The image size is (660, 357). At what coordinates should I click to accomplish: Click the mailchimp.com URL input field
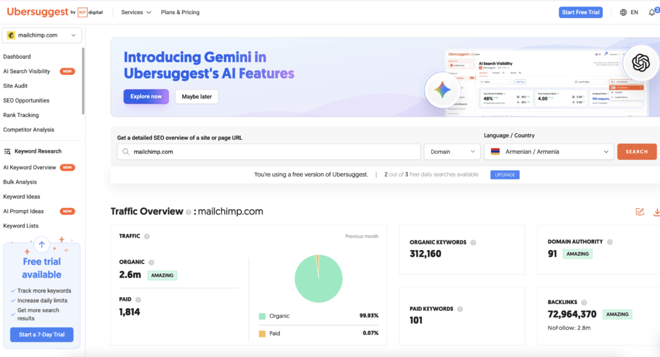pos(269,151)
